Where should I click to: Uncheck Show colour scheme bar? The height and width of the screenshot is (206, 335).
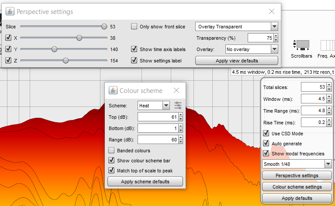coord(111,160)
